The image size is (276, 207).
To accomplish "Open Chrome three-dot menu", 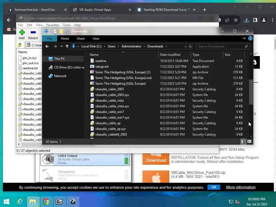I will click(272, 20).
